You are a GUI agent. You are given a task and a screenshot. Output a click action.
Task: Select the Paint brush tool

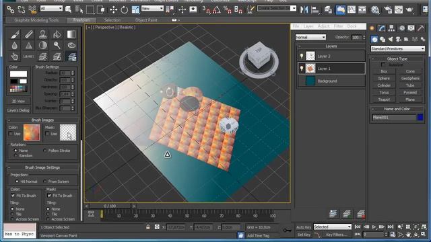(x=15, y=34)
